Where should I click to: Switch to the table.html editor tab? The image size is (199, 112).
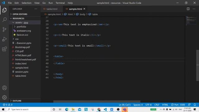52,9
